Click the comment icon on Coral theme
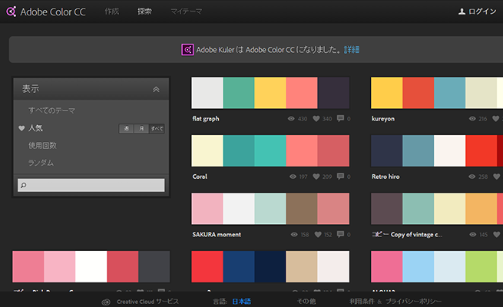The width and height of the screenshot is (503, 307). coord(340,177)
